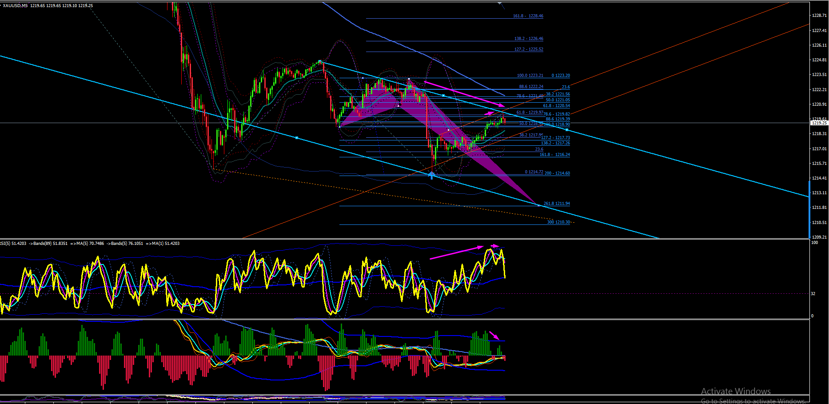Click the XAUUSD,M5 chart symbol label
The image size is (829, 404).
pos(15,6)
